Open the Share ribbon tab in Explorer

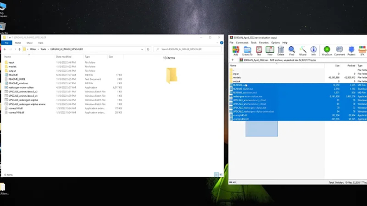click(29, 43)
